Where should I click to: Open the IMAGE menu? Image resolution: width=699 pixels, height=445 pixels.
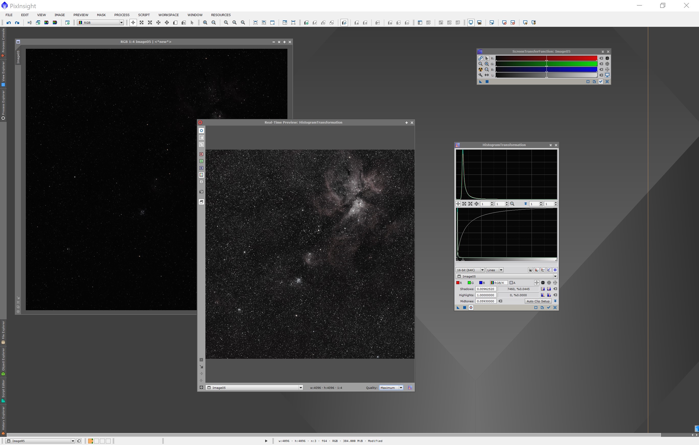[x=60, y=15]
